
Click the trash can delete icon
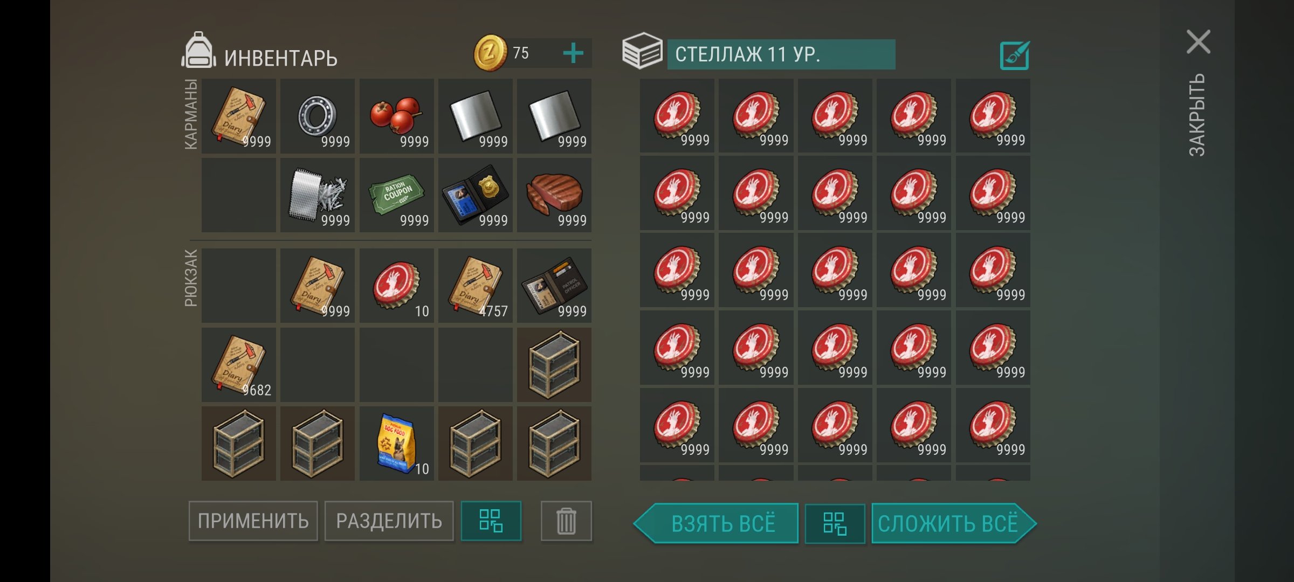pyautogui.click(x=566, y=521)
